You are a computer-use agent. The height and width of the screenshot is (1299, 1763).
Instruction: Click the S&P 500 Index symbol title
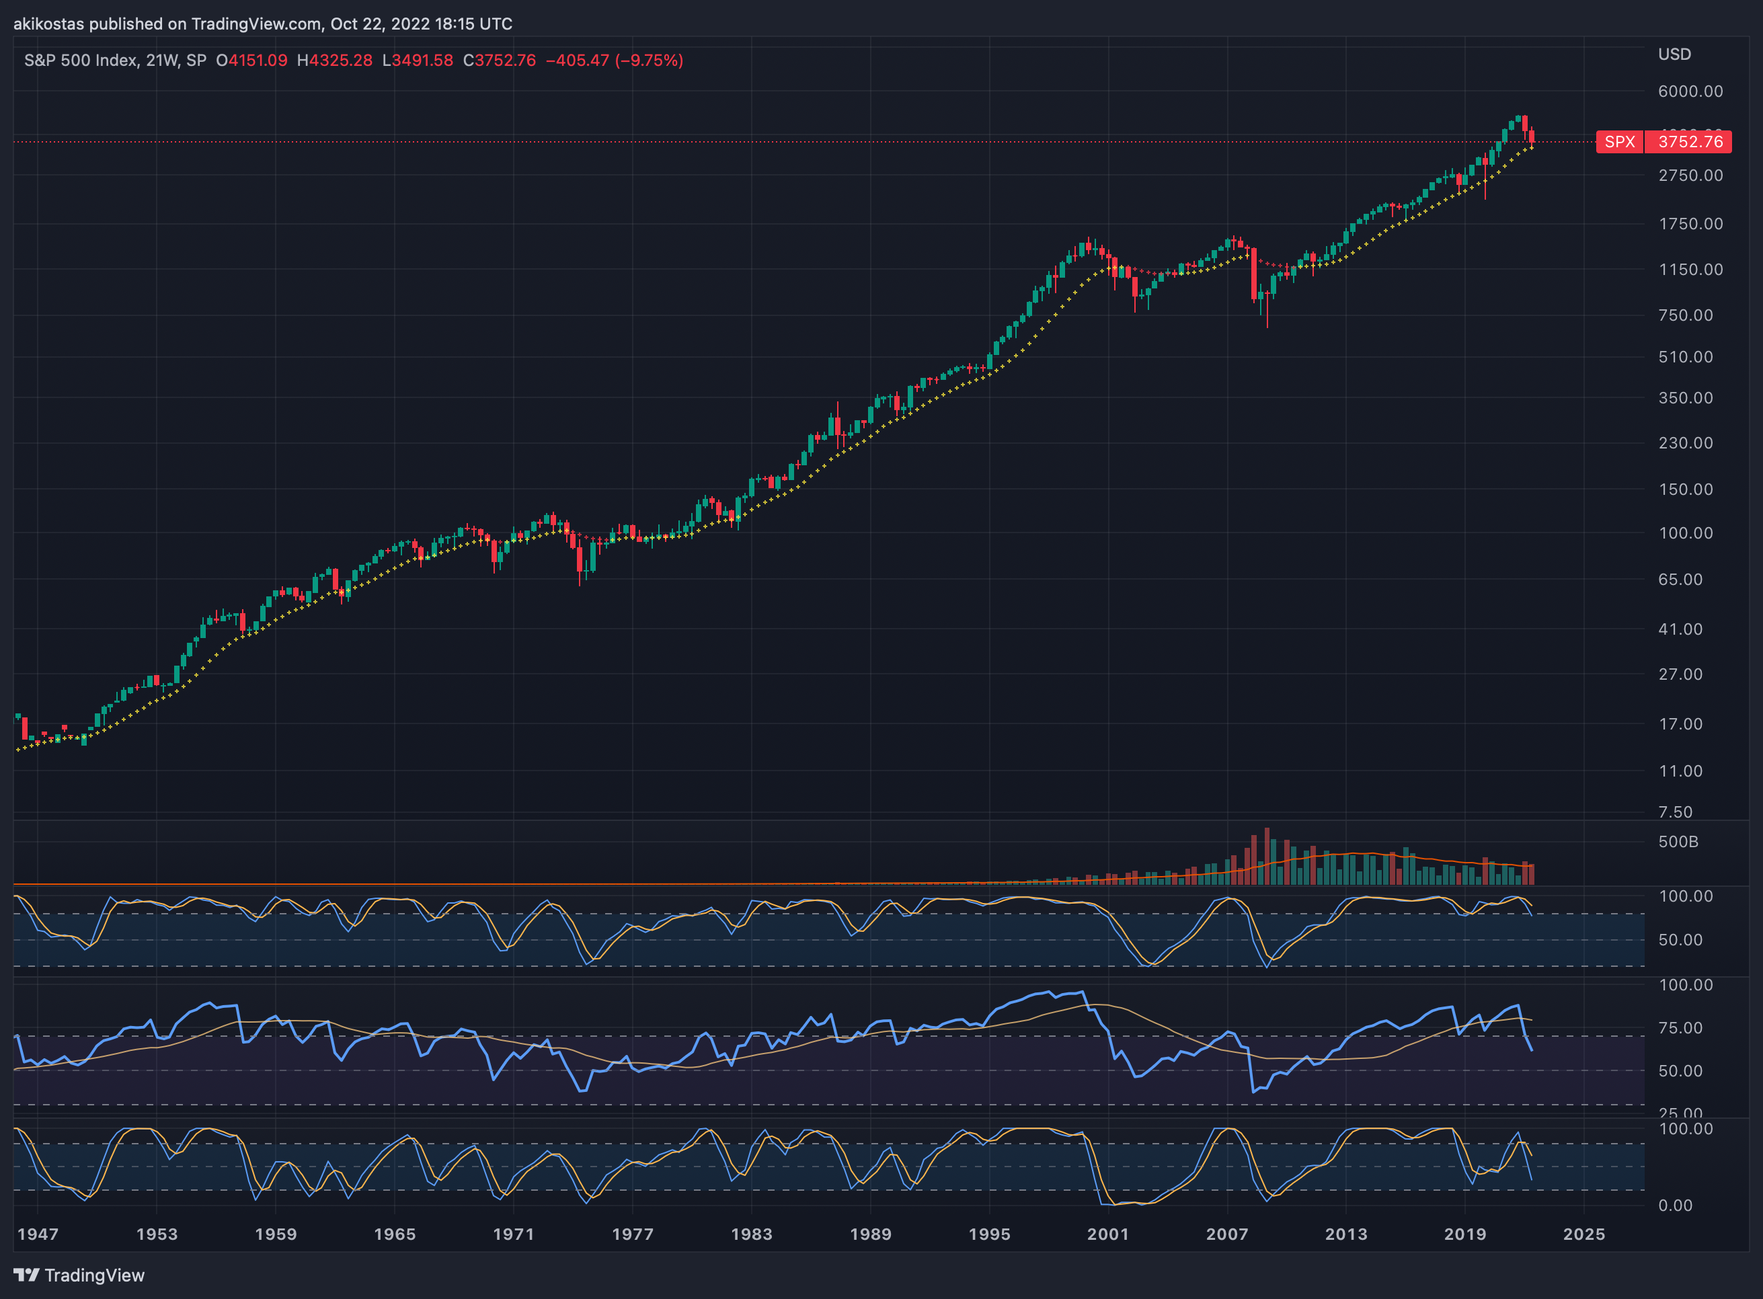pos(80,61)
